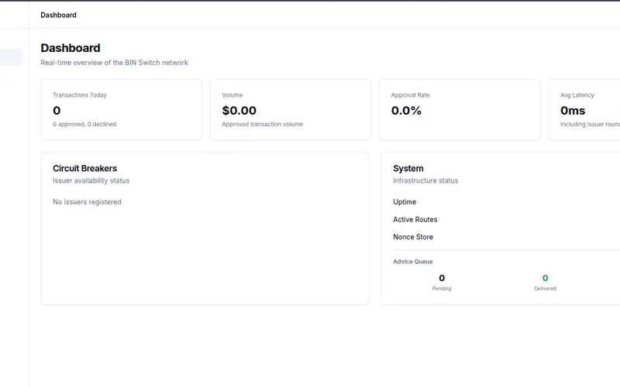Click '0 approved, 0 declined' text
620x387 pixels.
click(84, 124)
